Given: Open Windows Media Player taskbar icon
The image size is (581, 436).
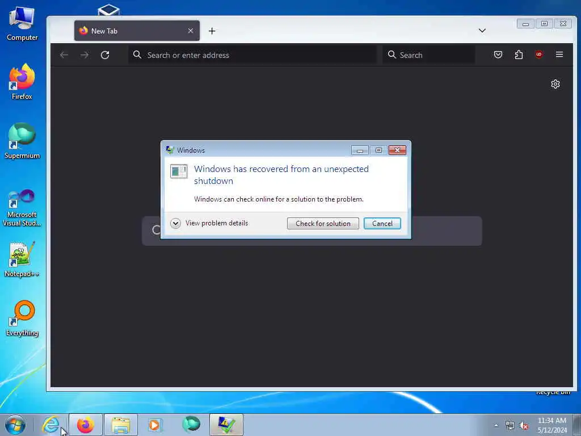Looking at the screenshot, I should tap(155, 425).
